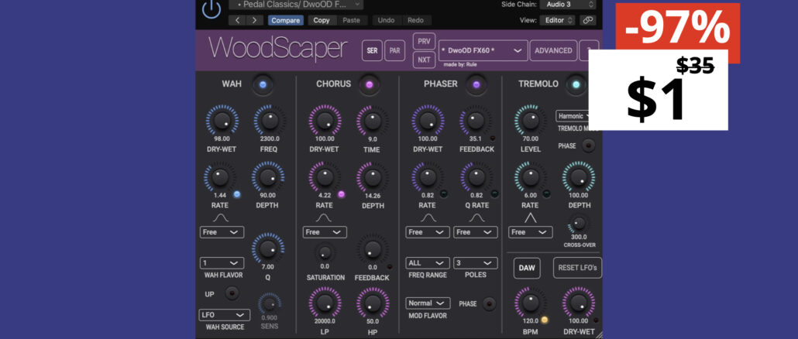Viewport: 798px width, 339px height.
Task: Open the FREQ RANGE ALL dropdown
Action: point(428,263)
